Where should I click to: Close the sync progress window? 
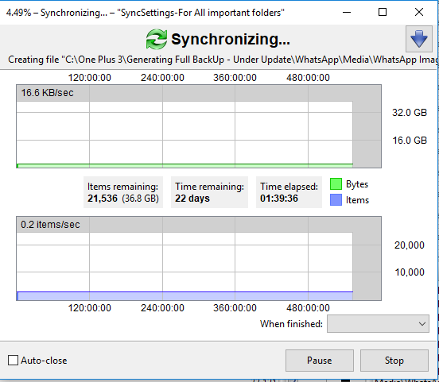(419, 12)
